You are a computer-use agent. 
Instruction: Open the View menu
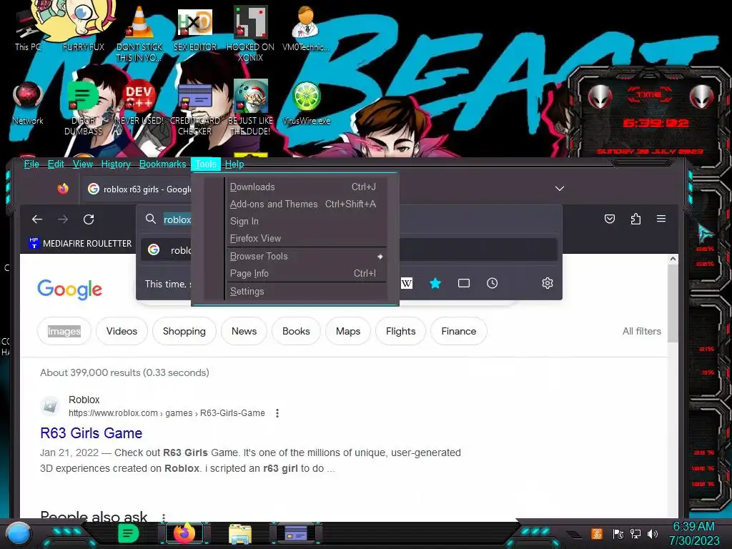click(83, 164)
